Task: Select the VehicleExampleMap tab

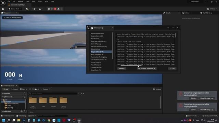Action: pos(18,5)
